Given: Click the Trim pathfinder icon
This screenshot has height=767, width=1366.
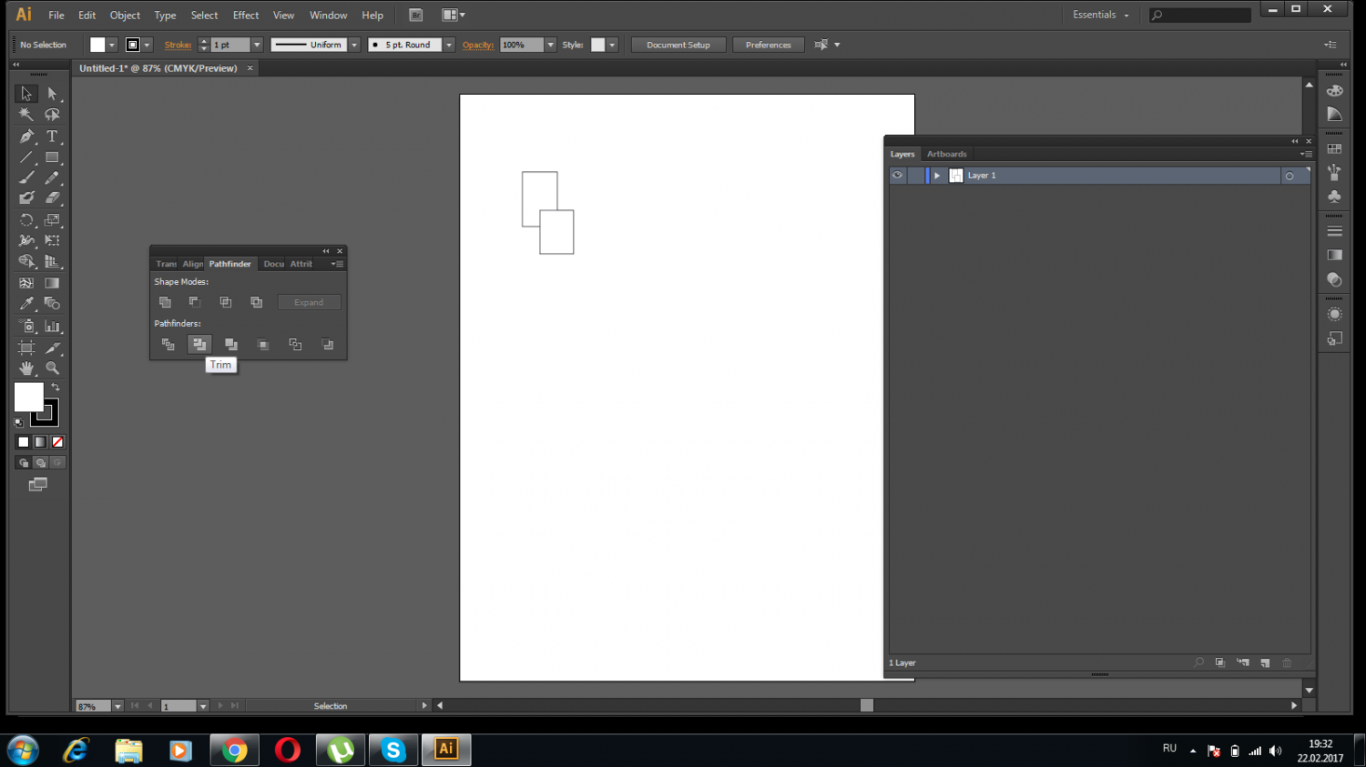Looking at the screenshot, I should [199, 344].
